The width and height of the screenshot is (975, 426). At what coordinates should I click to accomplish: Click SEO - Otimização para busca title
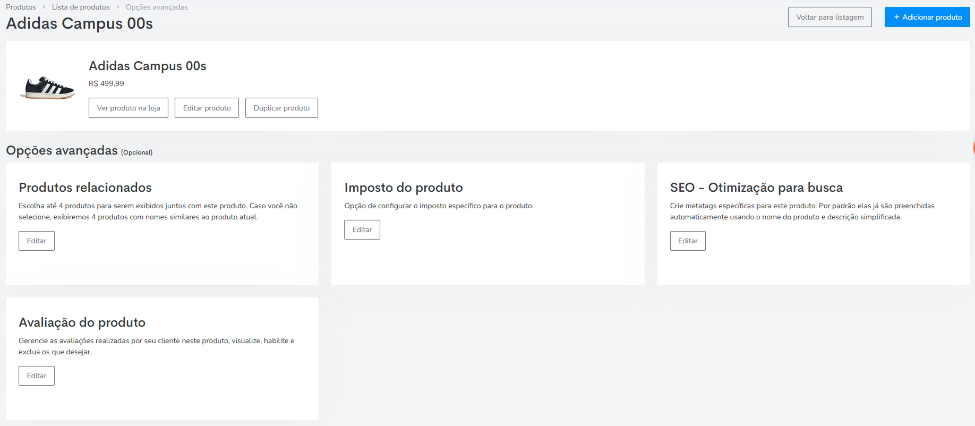pos(756,188)
